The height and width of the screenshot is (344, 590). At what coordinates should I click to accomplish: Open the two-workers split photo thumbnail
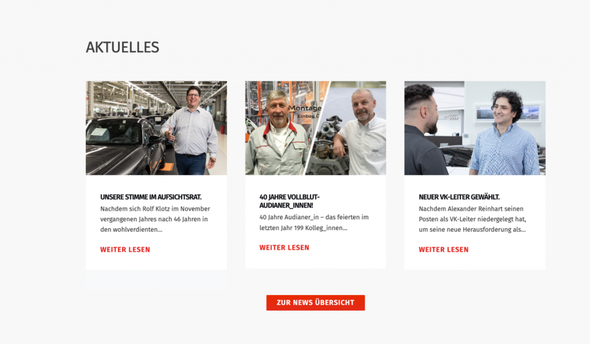(x=315, y=128)
